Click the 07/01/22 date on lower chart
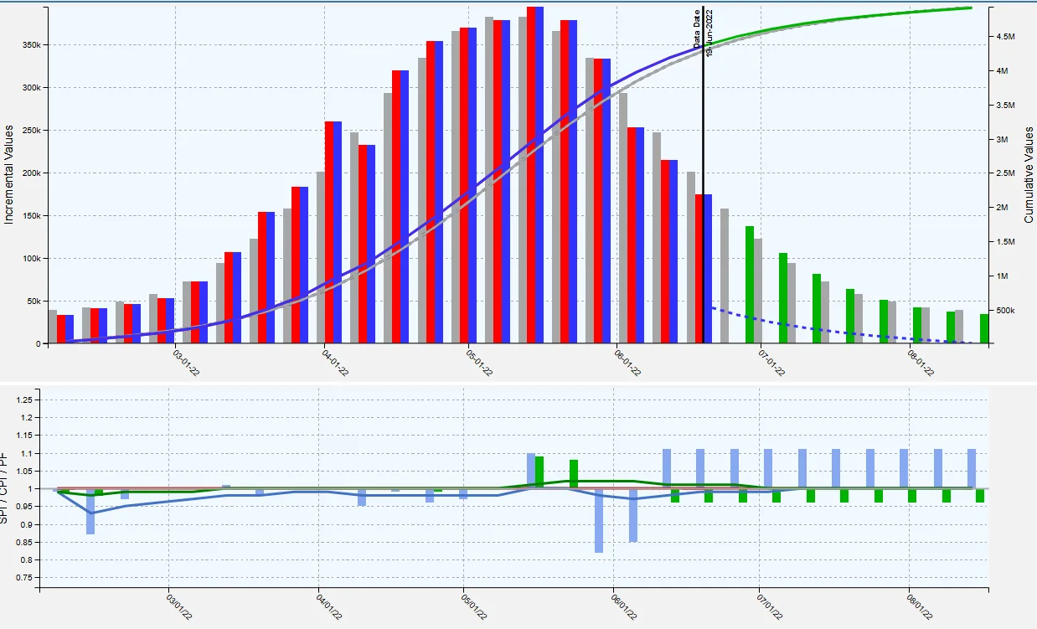The image size is (1037, 629). 771,609
